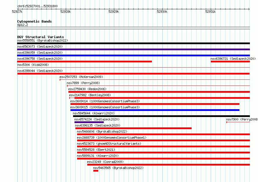Click the red esv2668739 variant bar
Image resolution: width=258 pixels, height=182 pixels.
[163, 140]
